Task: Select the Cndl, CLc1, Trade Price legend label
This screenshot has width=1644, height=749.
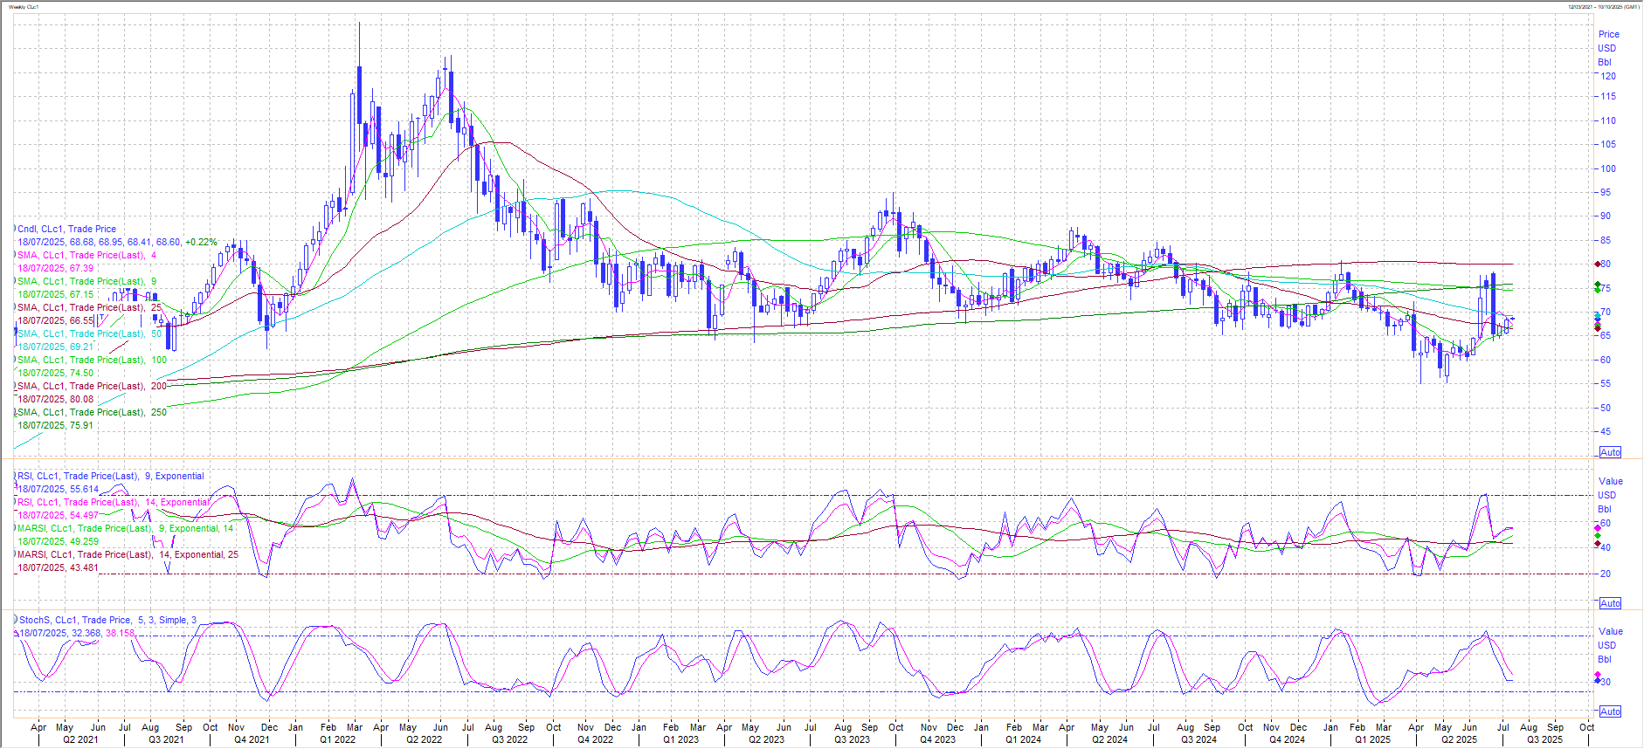Action: point(66,229)
